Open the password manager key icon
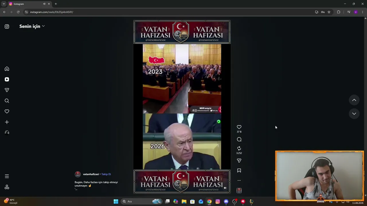Viewport: 367px width, 206px height. coord(323,12)
